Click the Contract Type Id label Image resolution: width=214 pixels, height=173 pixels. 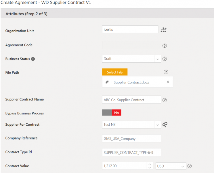[19, 152]
